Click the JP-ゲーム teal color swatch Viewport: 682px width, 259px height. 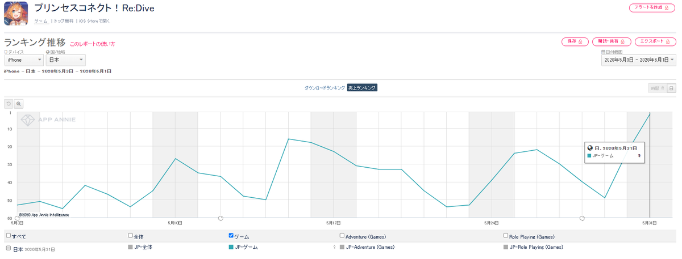tap(231, 248)
